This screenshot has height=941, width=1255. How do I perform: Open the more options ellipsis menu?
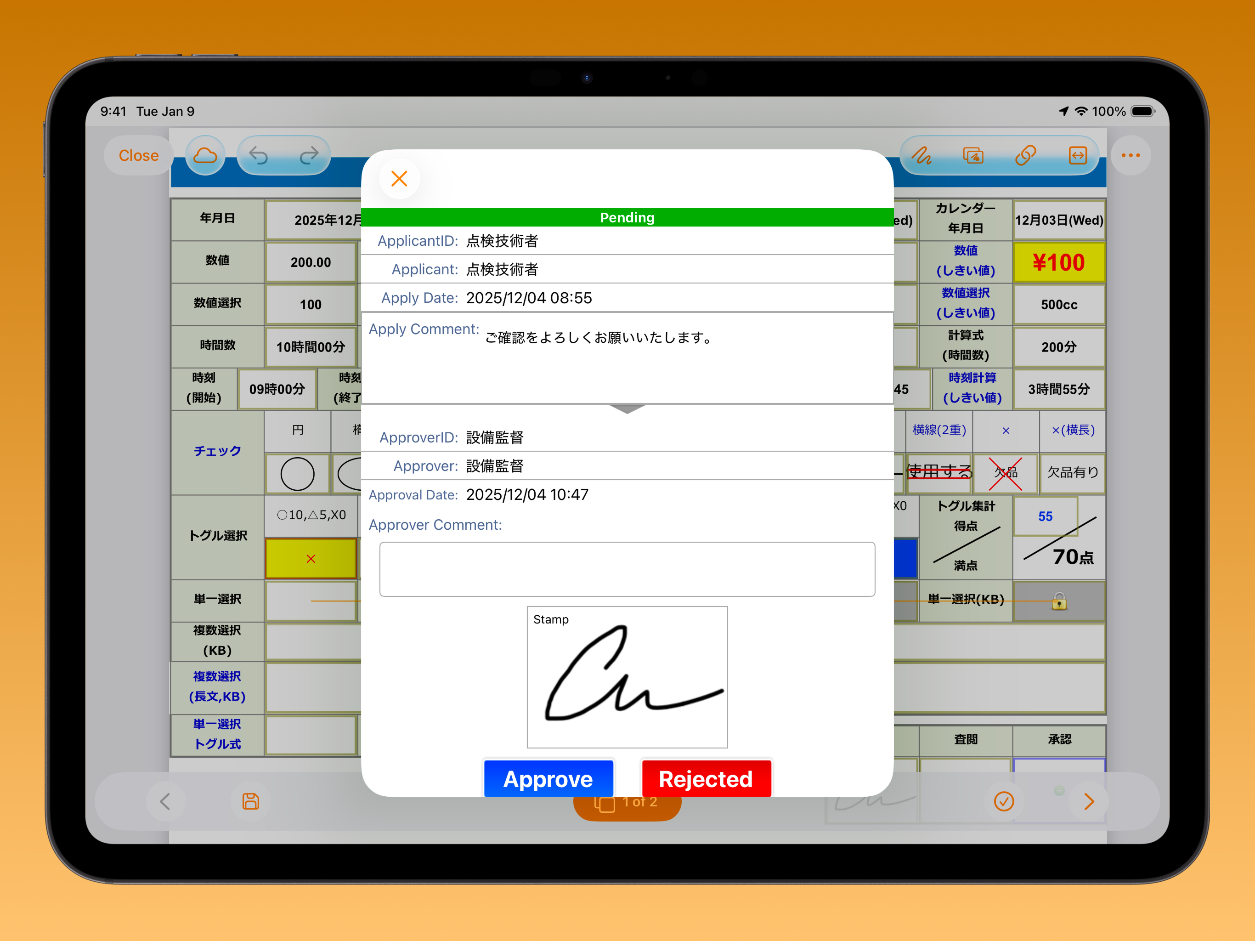(x=1131, y=155)
